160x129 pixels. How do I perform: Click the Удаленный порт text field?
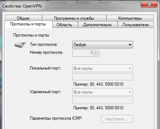pos(102,100)
